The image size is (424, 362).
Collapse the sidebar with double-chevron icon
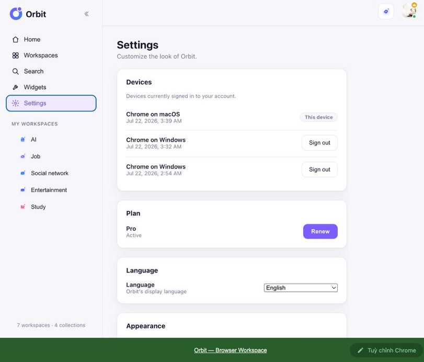[x=87, y=14]
